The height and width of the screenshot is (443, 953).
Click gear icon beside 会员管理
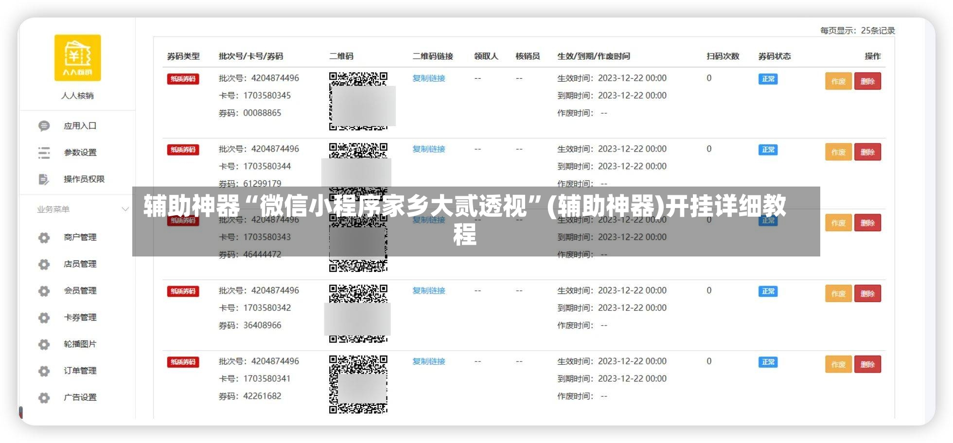point(44,291)
